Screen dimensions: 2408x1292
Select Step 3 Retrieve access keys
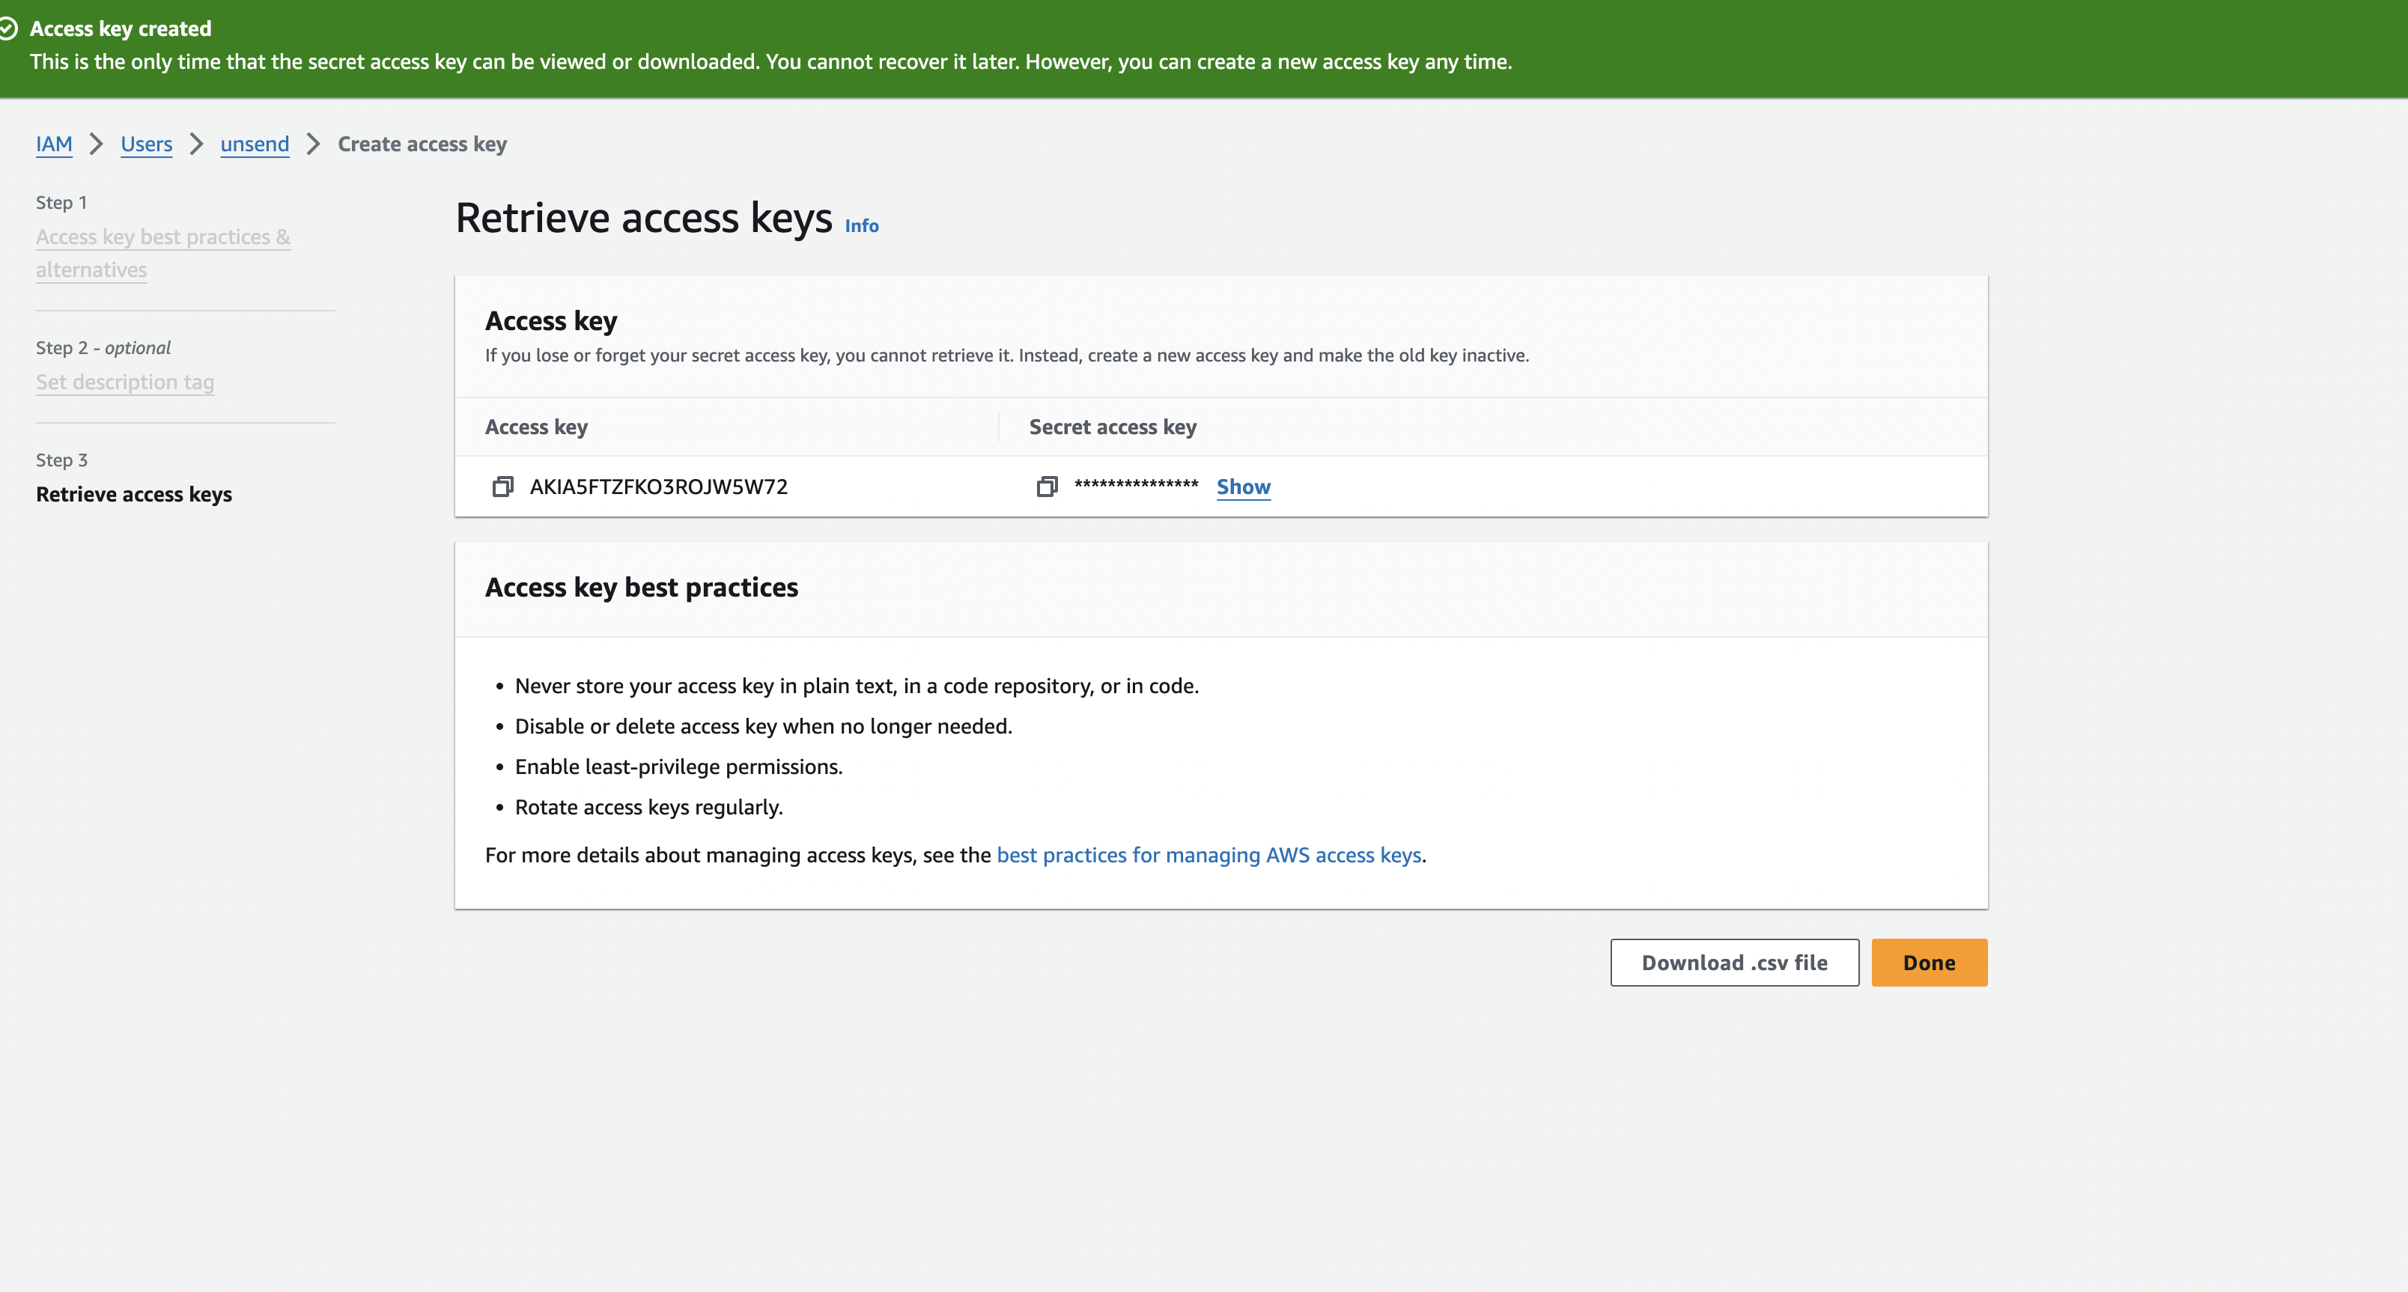pyautogui.click(x=134, y=494)
